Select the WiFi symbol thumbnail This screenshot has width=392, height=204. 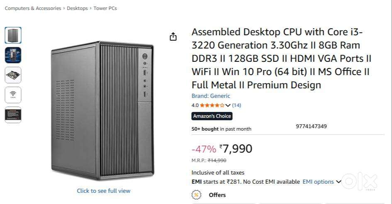pyautogui.click(x=13, y=95)
